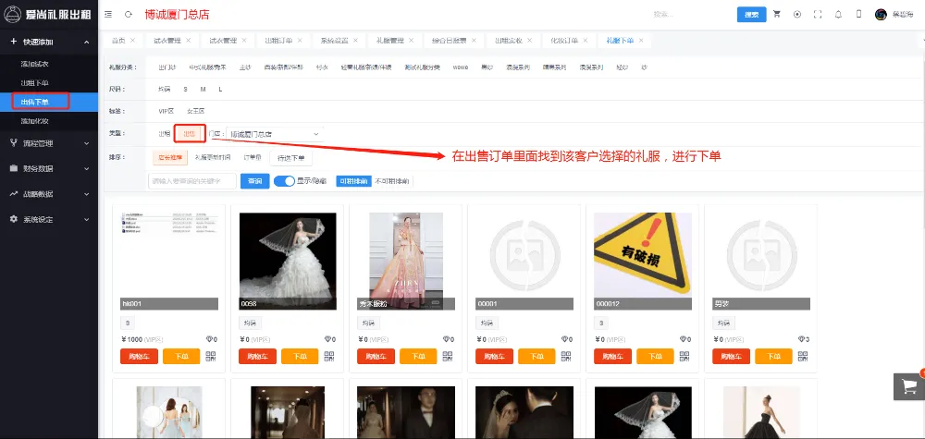Expand the 财务数据 sidebar menu
925x439 pixels.
49,168
